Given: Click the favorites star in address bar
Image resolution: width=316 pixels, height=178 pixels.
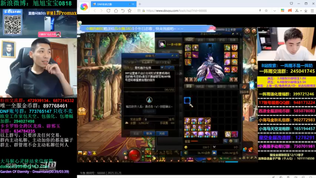Looking at the screenshot, I should pos(266,11).
